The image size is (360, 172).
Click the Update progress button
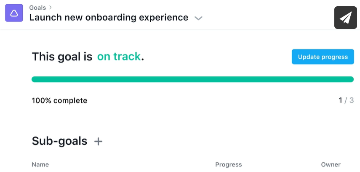323,57
